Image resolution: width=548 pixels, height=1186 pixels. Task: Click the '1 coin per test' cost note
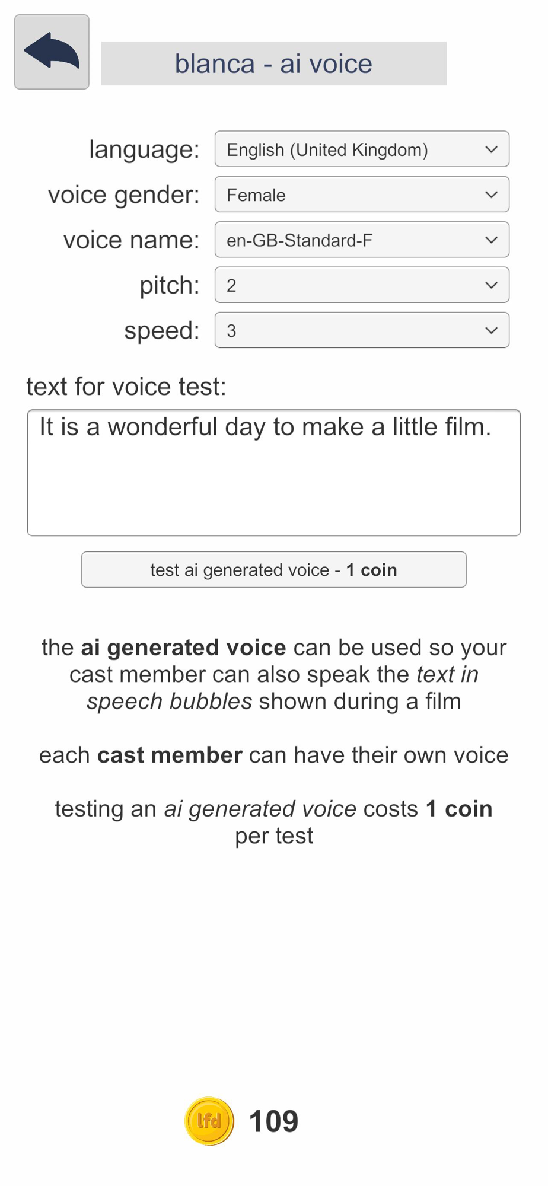273,822
